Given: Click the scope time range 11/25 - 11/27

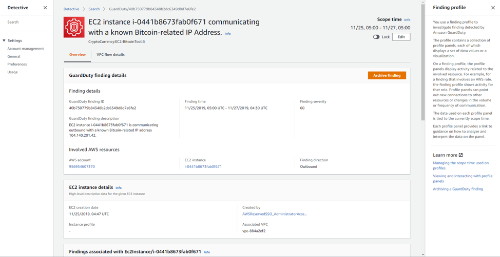Looking at the screenshot, I should (x=380, y=28).
